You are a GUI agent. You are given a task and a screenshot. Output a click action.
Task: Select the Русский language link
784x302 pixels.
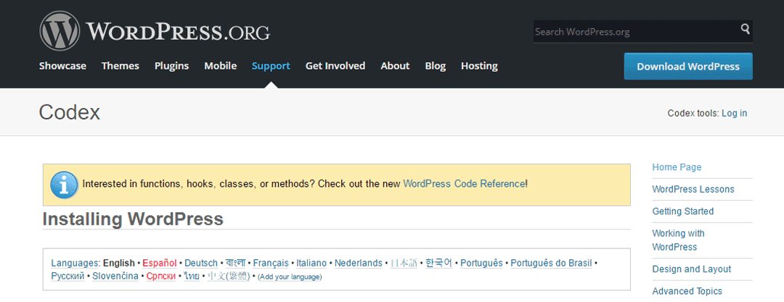[68, 276]
